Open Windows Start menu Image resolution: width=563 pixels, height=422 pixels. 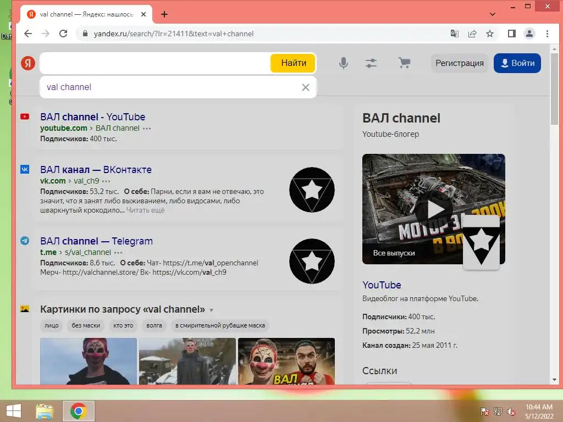[x=14, y=411]
